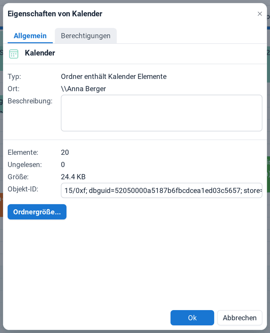
Task: Click the 'Typ:' label
Action: point(14,76)
